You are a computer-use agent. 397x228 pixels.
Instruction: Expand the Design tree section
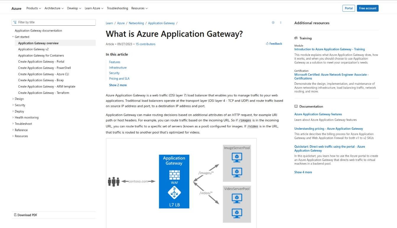(x=18, y=99)
